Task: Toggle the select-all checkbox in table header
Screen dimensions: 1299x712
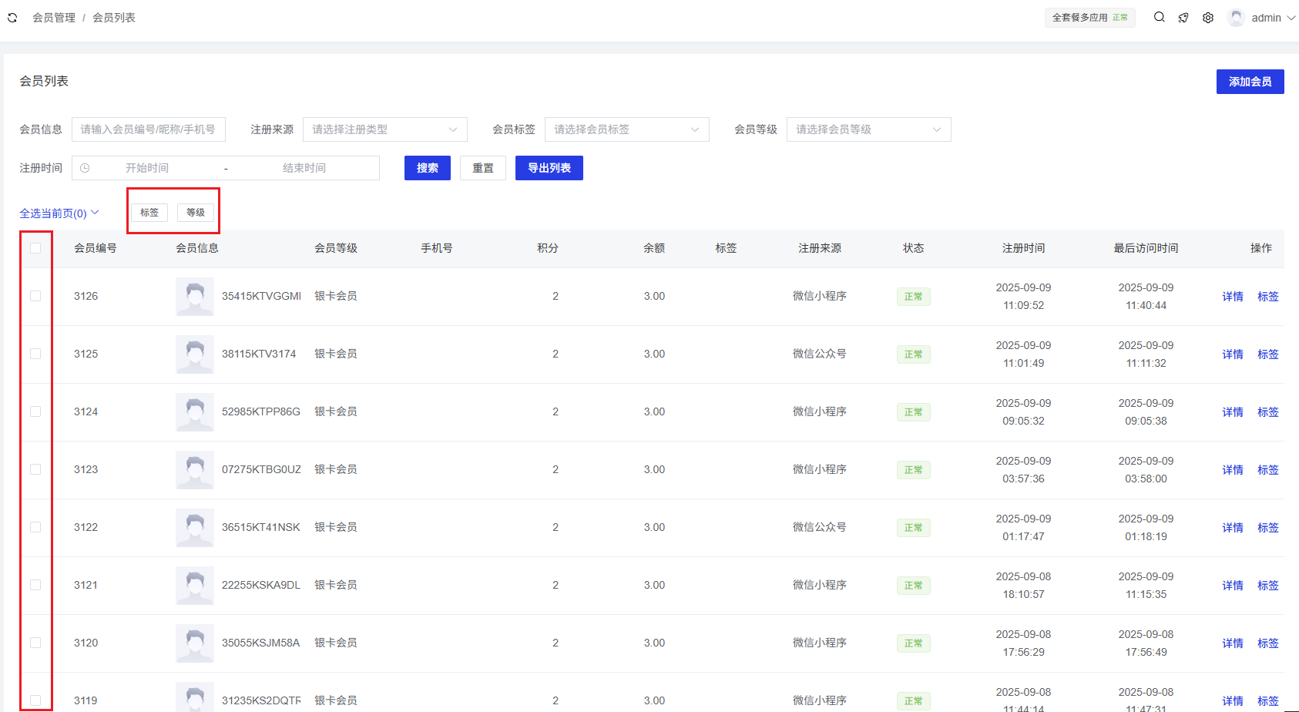Action: [35, 248]
